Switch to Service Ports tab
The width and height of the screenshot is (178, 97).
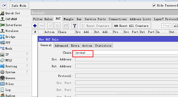pos(95,19)
